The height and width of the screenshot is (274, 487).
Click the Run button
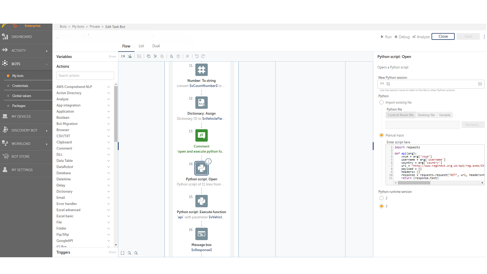(x=386, y=37)
